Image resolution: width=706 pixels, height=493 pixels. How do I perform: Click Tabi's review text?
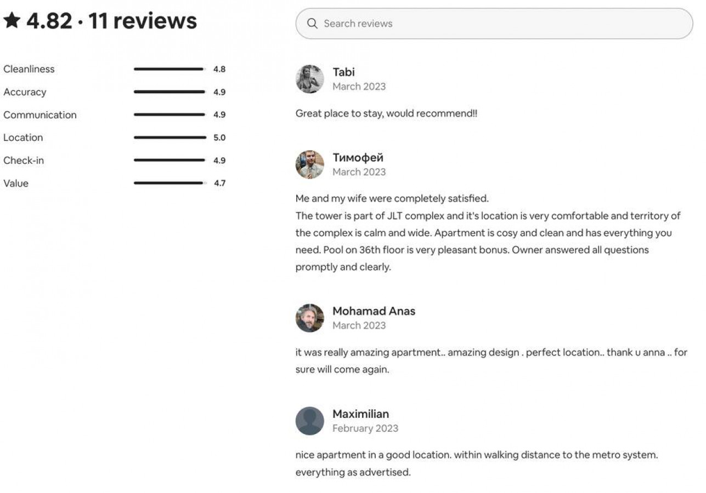(386, 113)
